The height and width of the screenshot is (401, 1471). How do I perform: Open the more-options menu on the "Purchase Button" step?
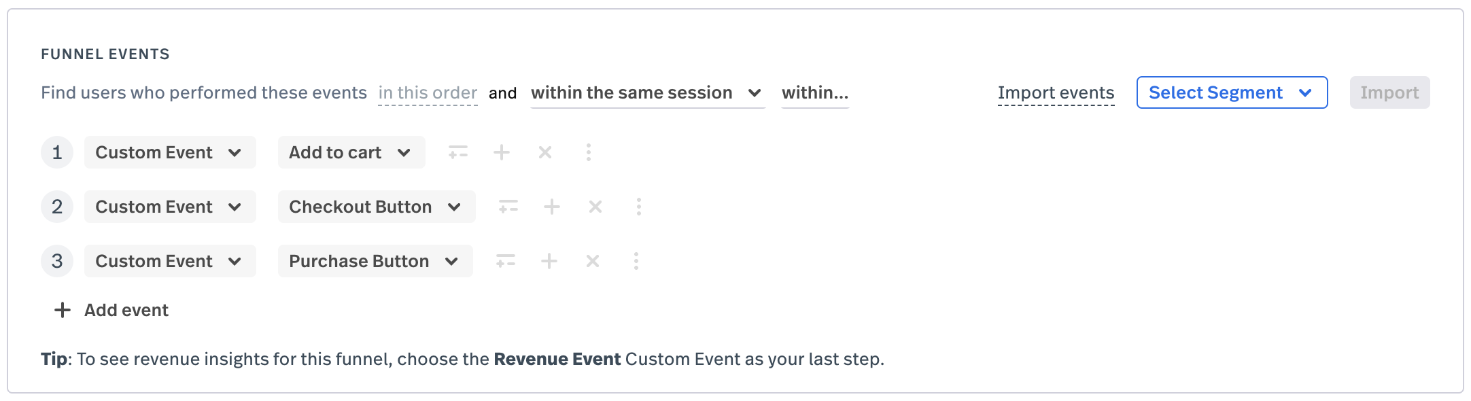pos(636,260)
